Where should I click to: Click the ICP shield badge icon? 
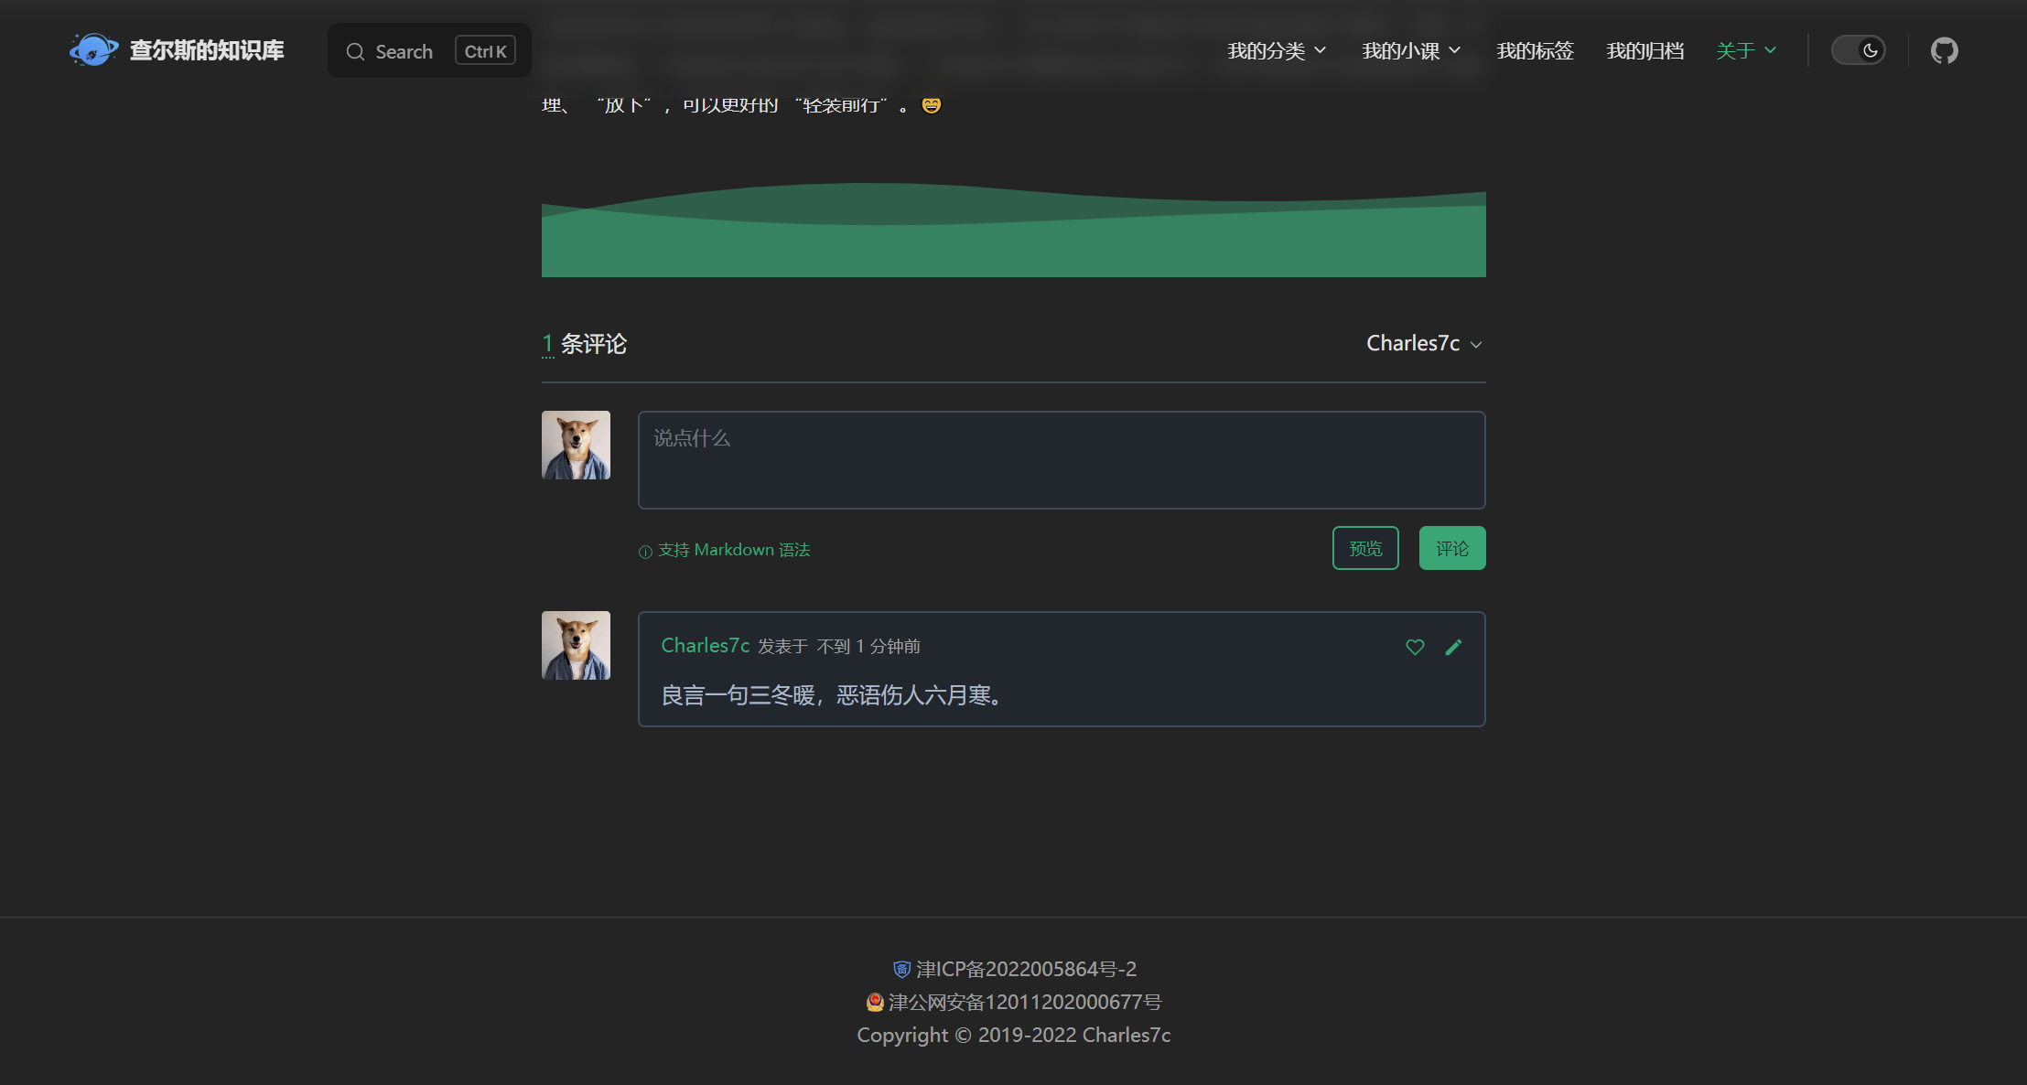(901, 969)
